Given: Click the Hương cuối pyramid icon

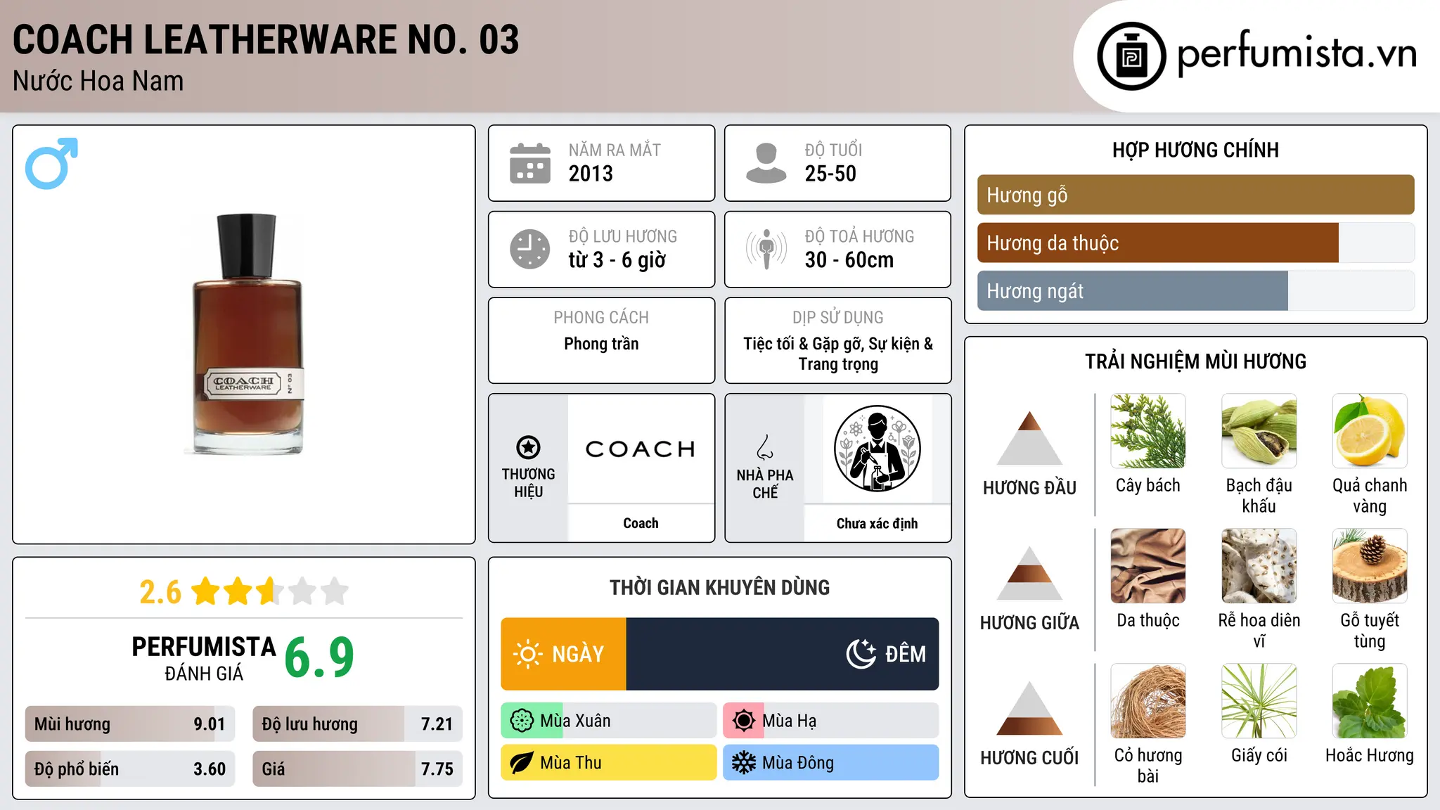Looking at the screenshot, I should (1029, 708).
